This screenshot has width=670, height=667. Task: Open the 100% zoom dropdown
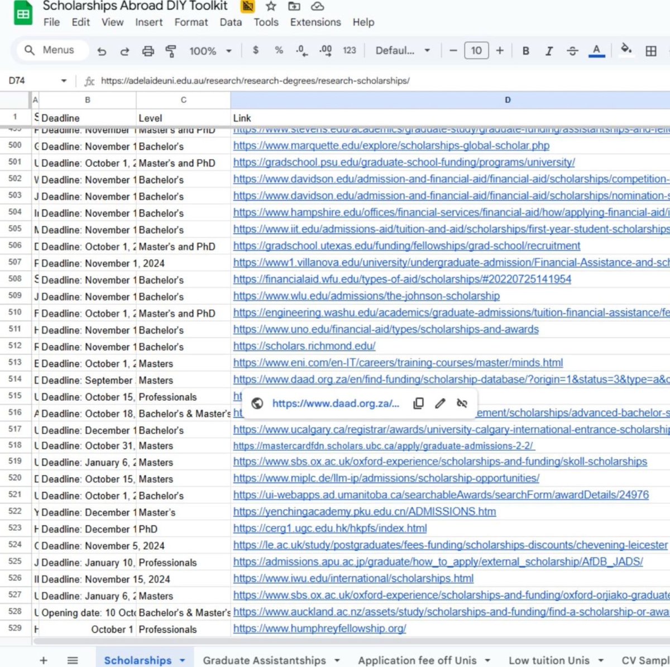[210, 51]
